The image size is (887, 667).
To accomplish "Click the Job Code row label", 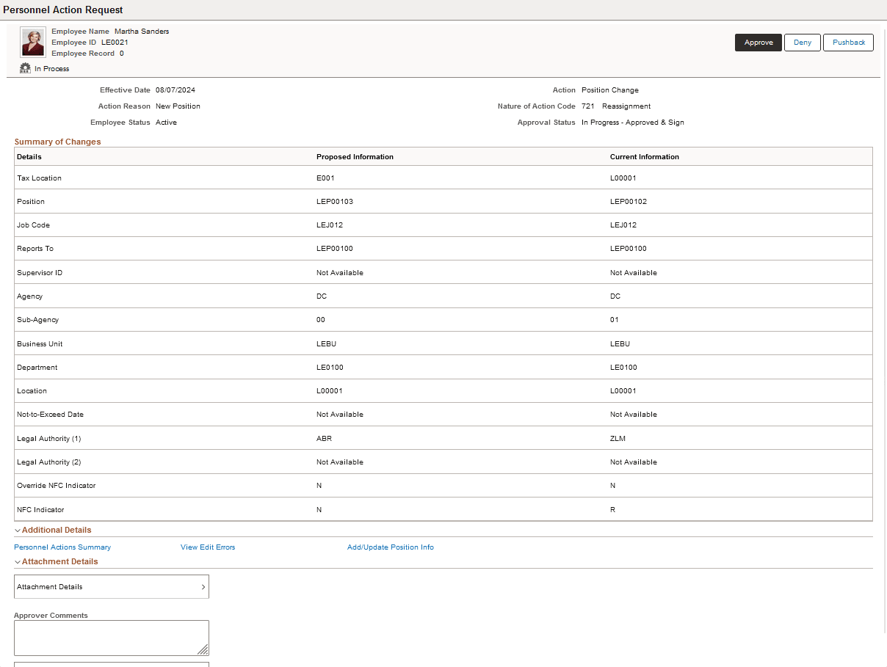I will [x=34, y=225].
